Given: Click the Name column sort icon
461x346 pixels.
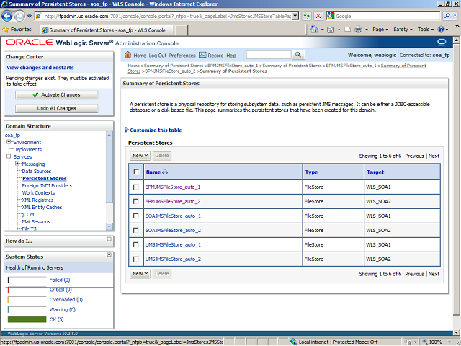Looking at the screenshot, I should pyautogui.click(x=166, y=172).
